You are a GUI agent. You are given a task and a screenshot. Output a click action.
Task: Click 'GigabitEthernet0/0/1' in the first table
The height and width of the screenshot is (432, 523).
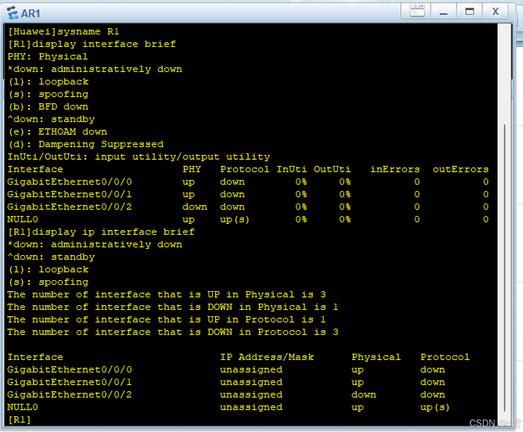coord(70,194)
